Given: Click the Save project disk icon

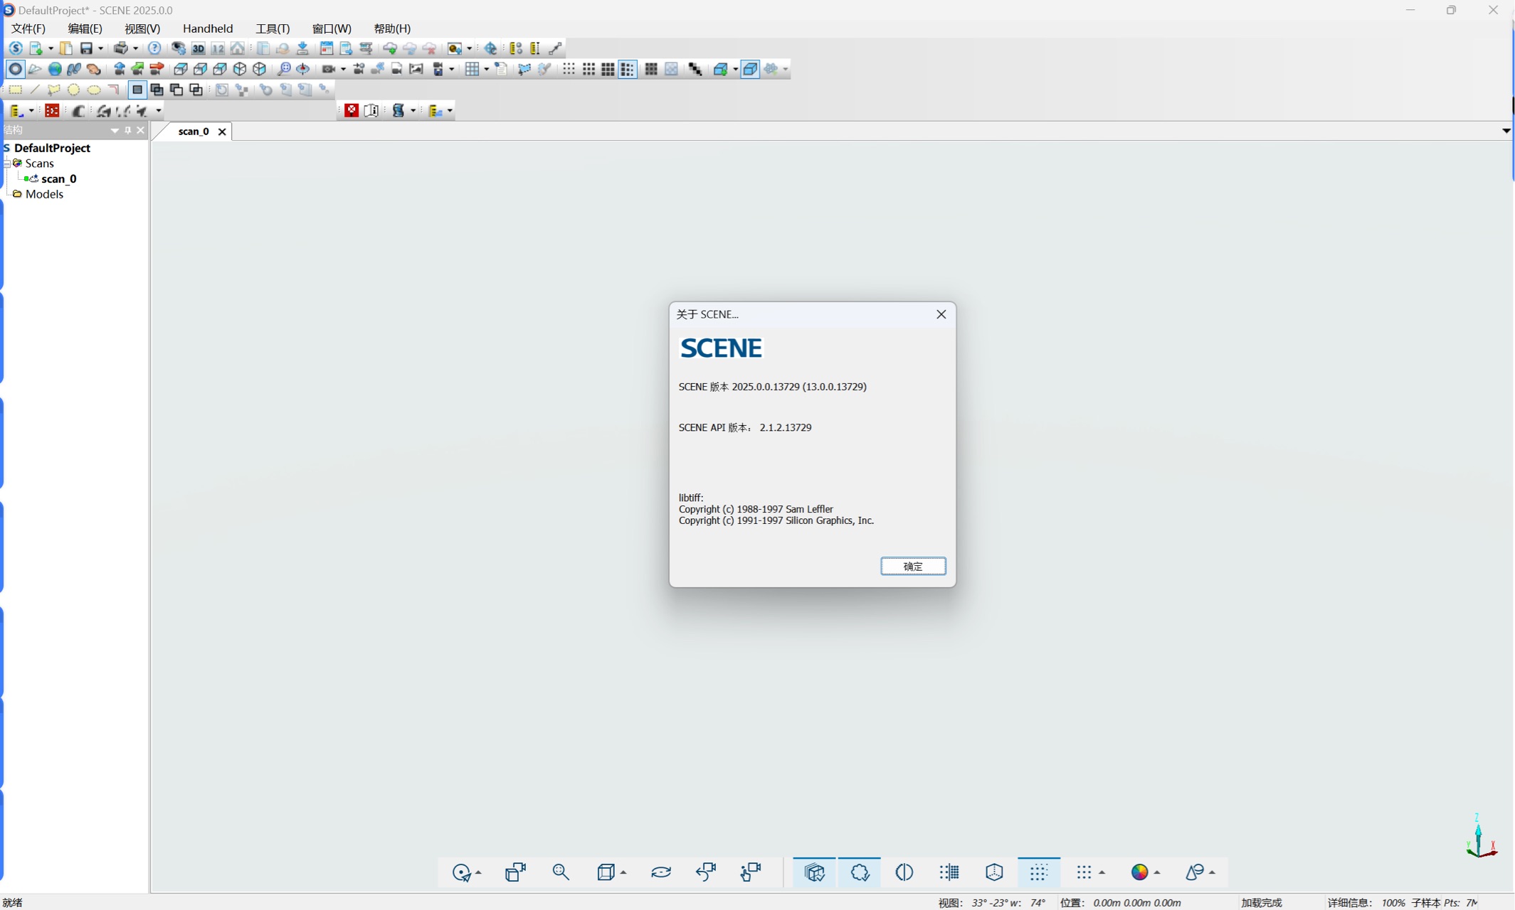Looking at the screenshot, I should 86,48.
